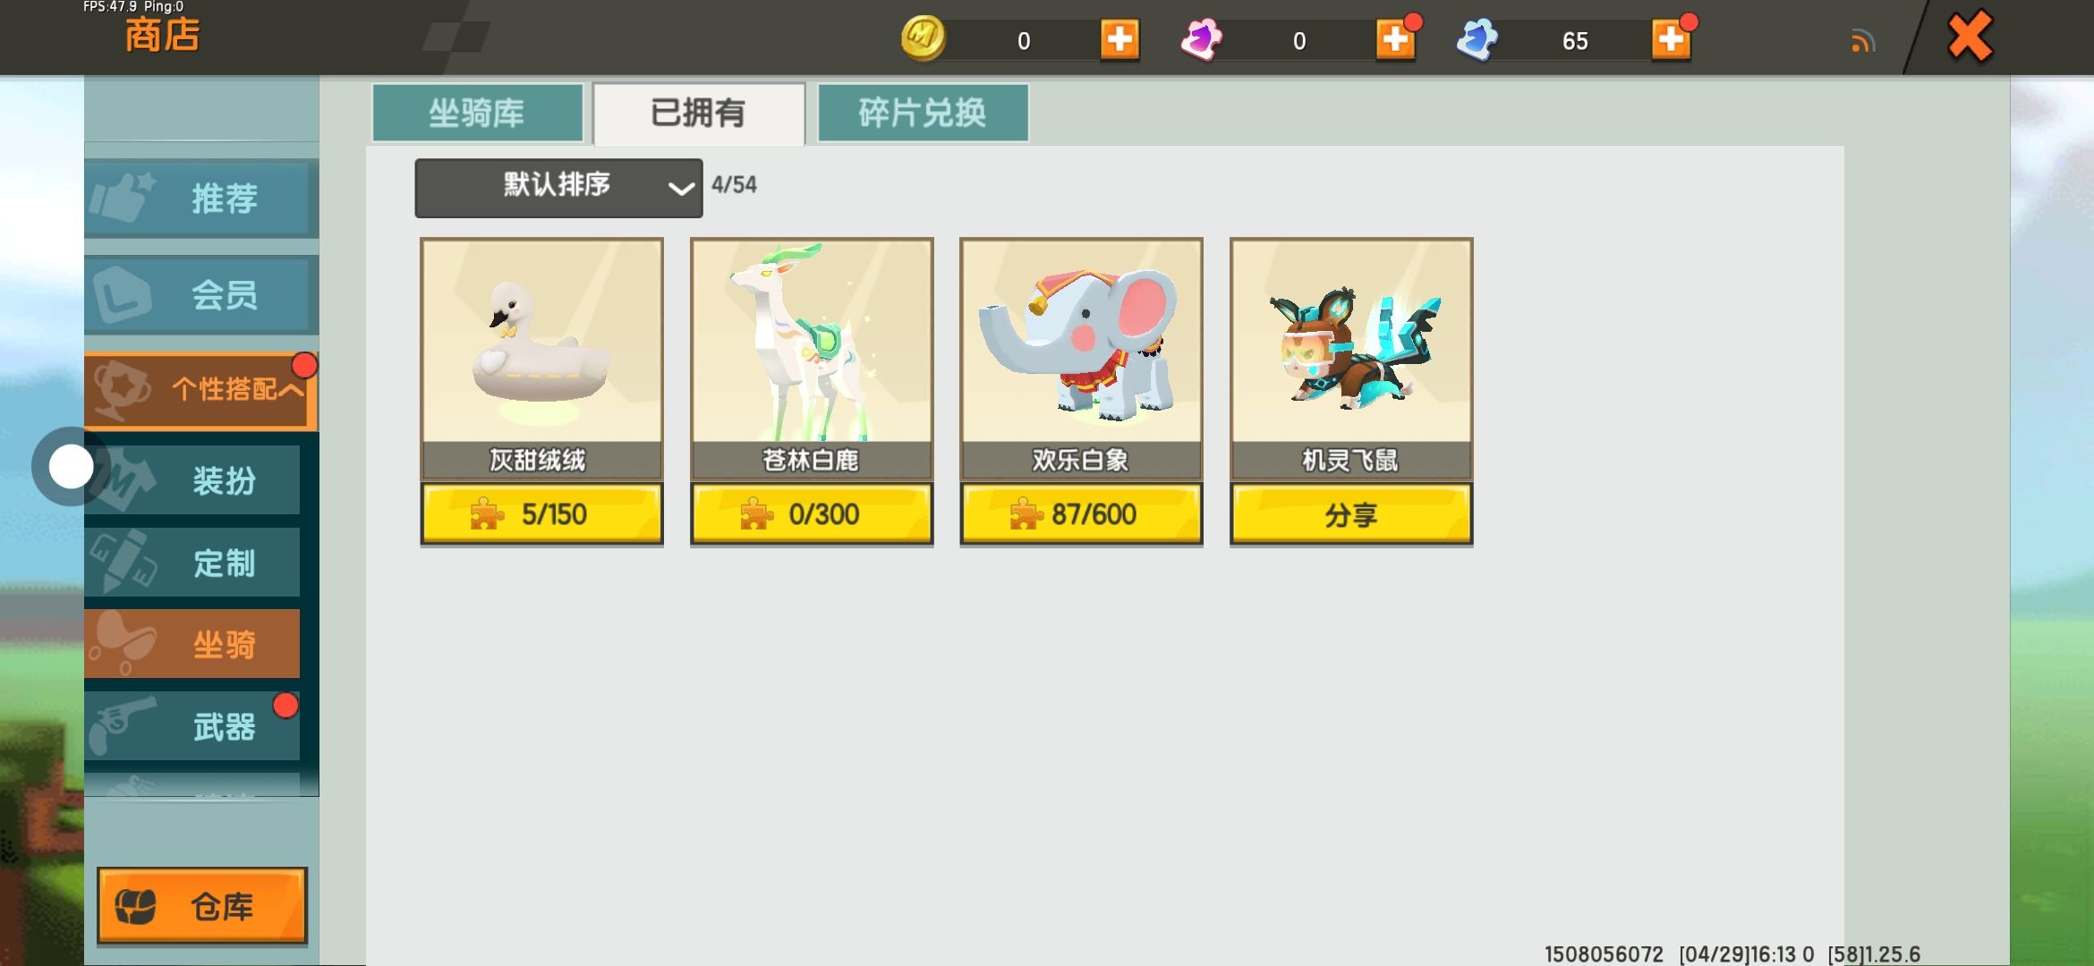Open the 推荐 thumbs-up category
The height and width of the screenshot is (966, 2094).
click(201, 198)
